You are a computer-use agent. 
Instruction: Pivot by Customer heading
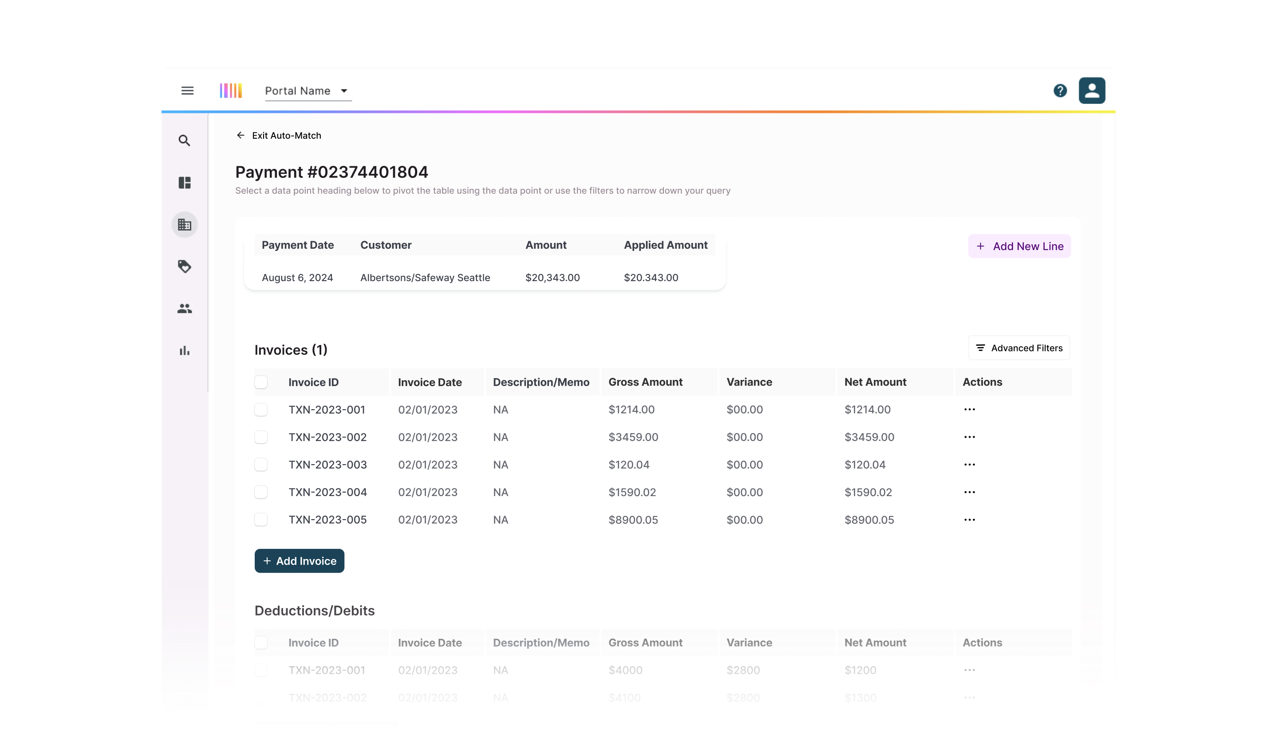pyautogui.click(x=386, y=245)
